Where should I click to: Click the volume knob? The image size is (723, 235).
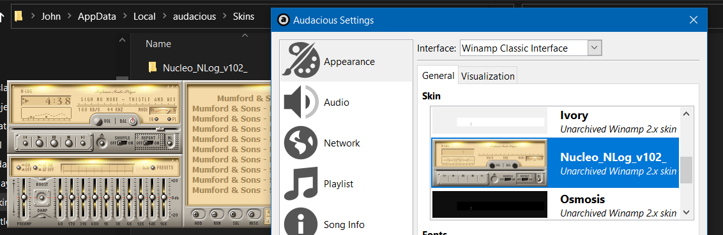tap(97, 121)
